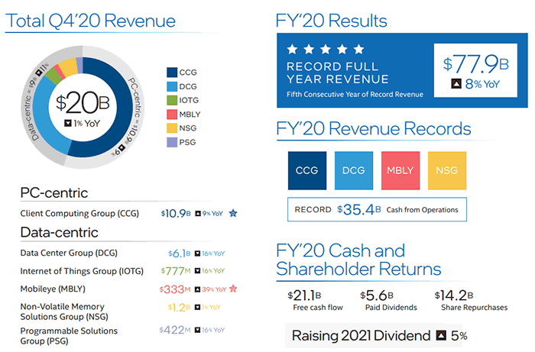535x352 pixels.
Task: Select the $14.2B Share Repurchases figure
Action: click(454, 295)
